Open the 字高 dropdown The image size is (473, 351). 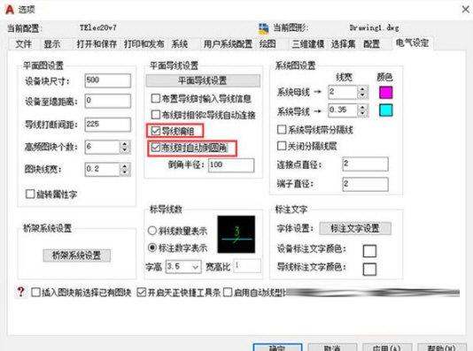click(183, 266)
